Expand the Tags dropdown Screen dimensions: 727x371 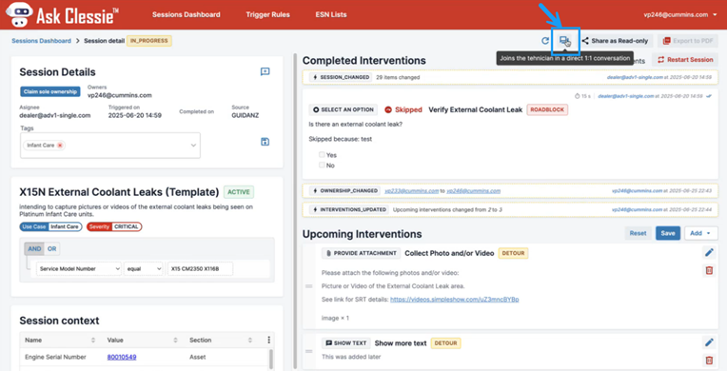(x=193, y=146)
